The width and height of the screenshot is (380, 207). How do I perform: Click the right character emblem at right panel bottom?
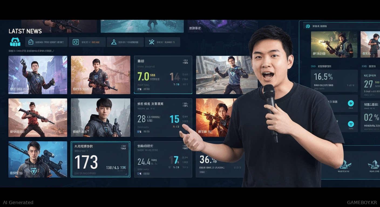tap(374, 164)
